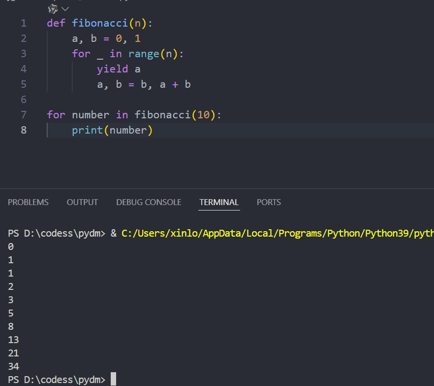Click 'fibonacci(10)' call on line 7
434x386 pixels.
pyautogui.click(x=175, y=115)
